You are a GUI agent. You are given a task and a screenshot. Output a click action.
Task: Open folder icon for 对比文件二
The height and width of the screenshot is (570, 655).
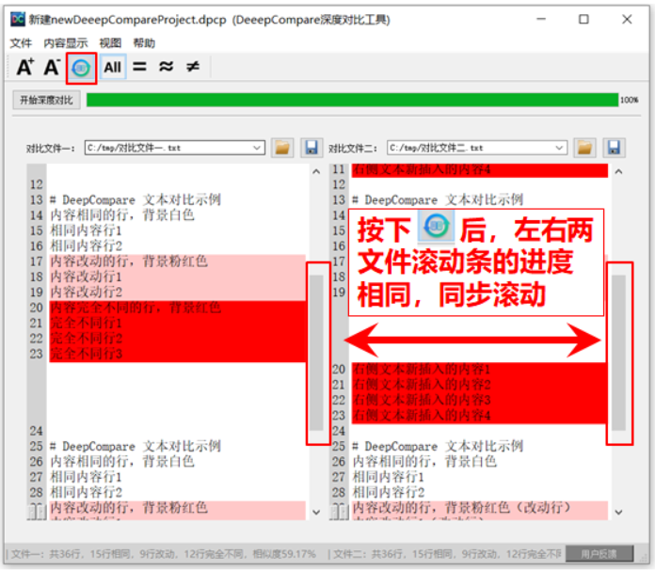[584, 148]
